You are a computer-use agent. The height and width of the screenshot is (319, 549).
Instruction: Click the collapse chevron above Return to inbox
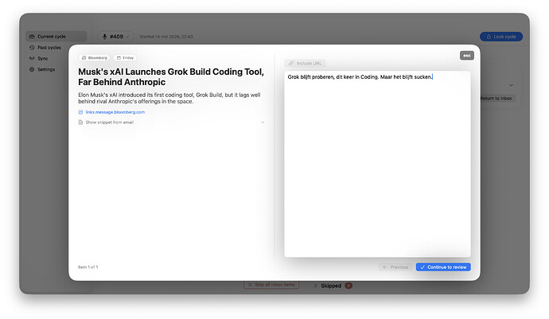(511, 85)
